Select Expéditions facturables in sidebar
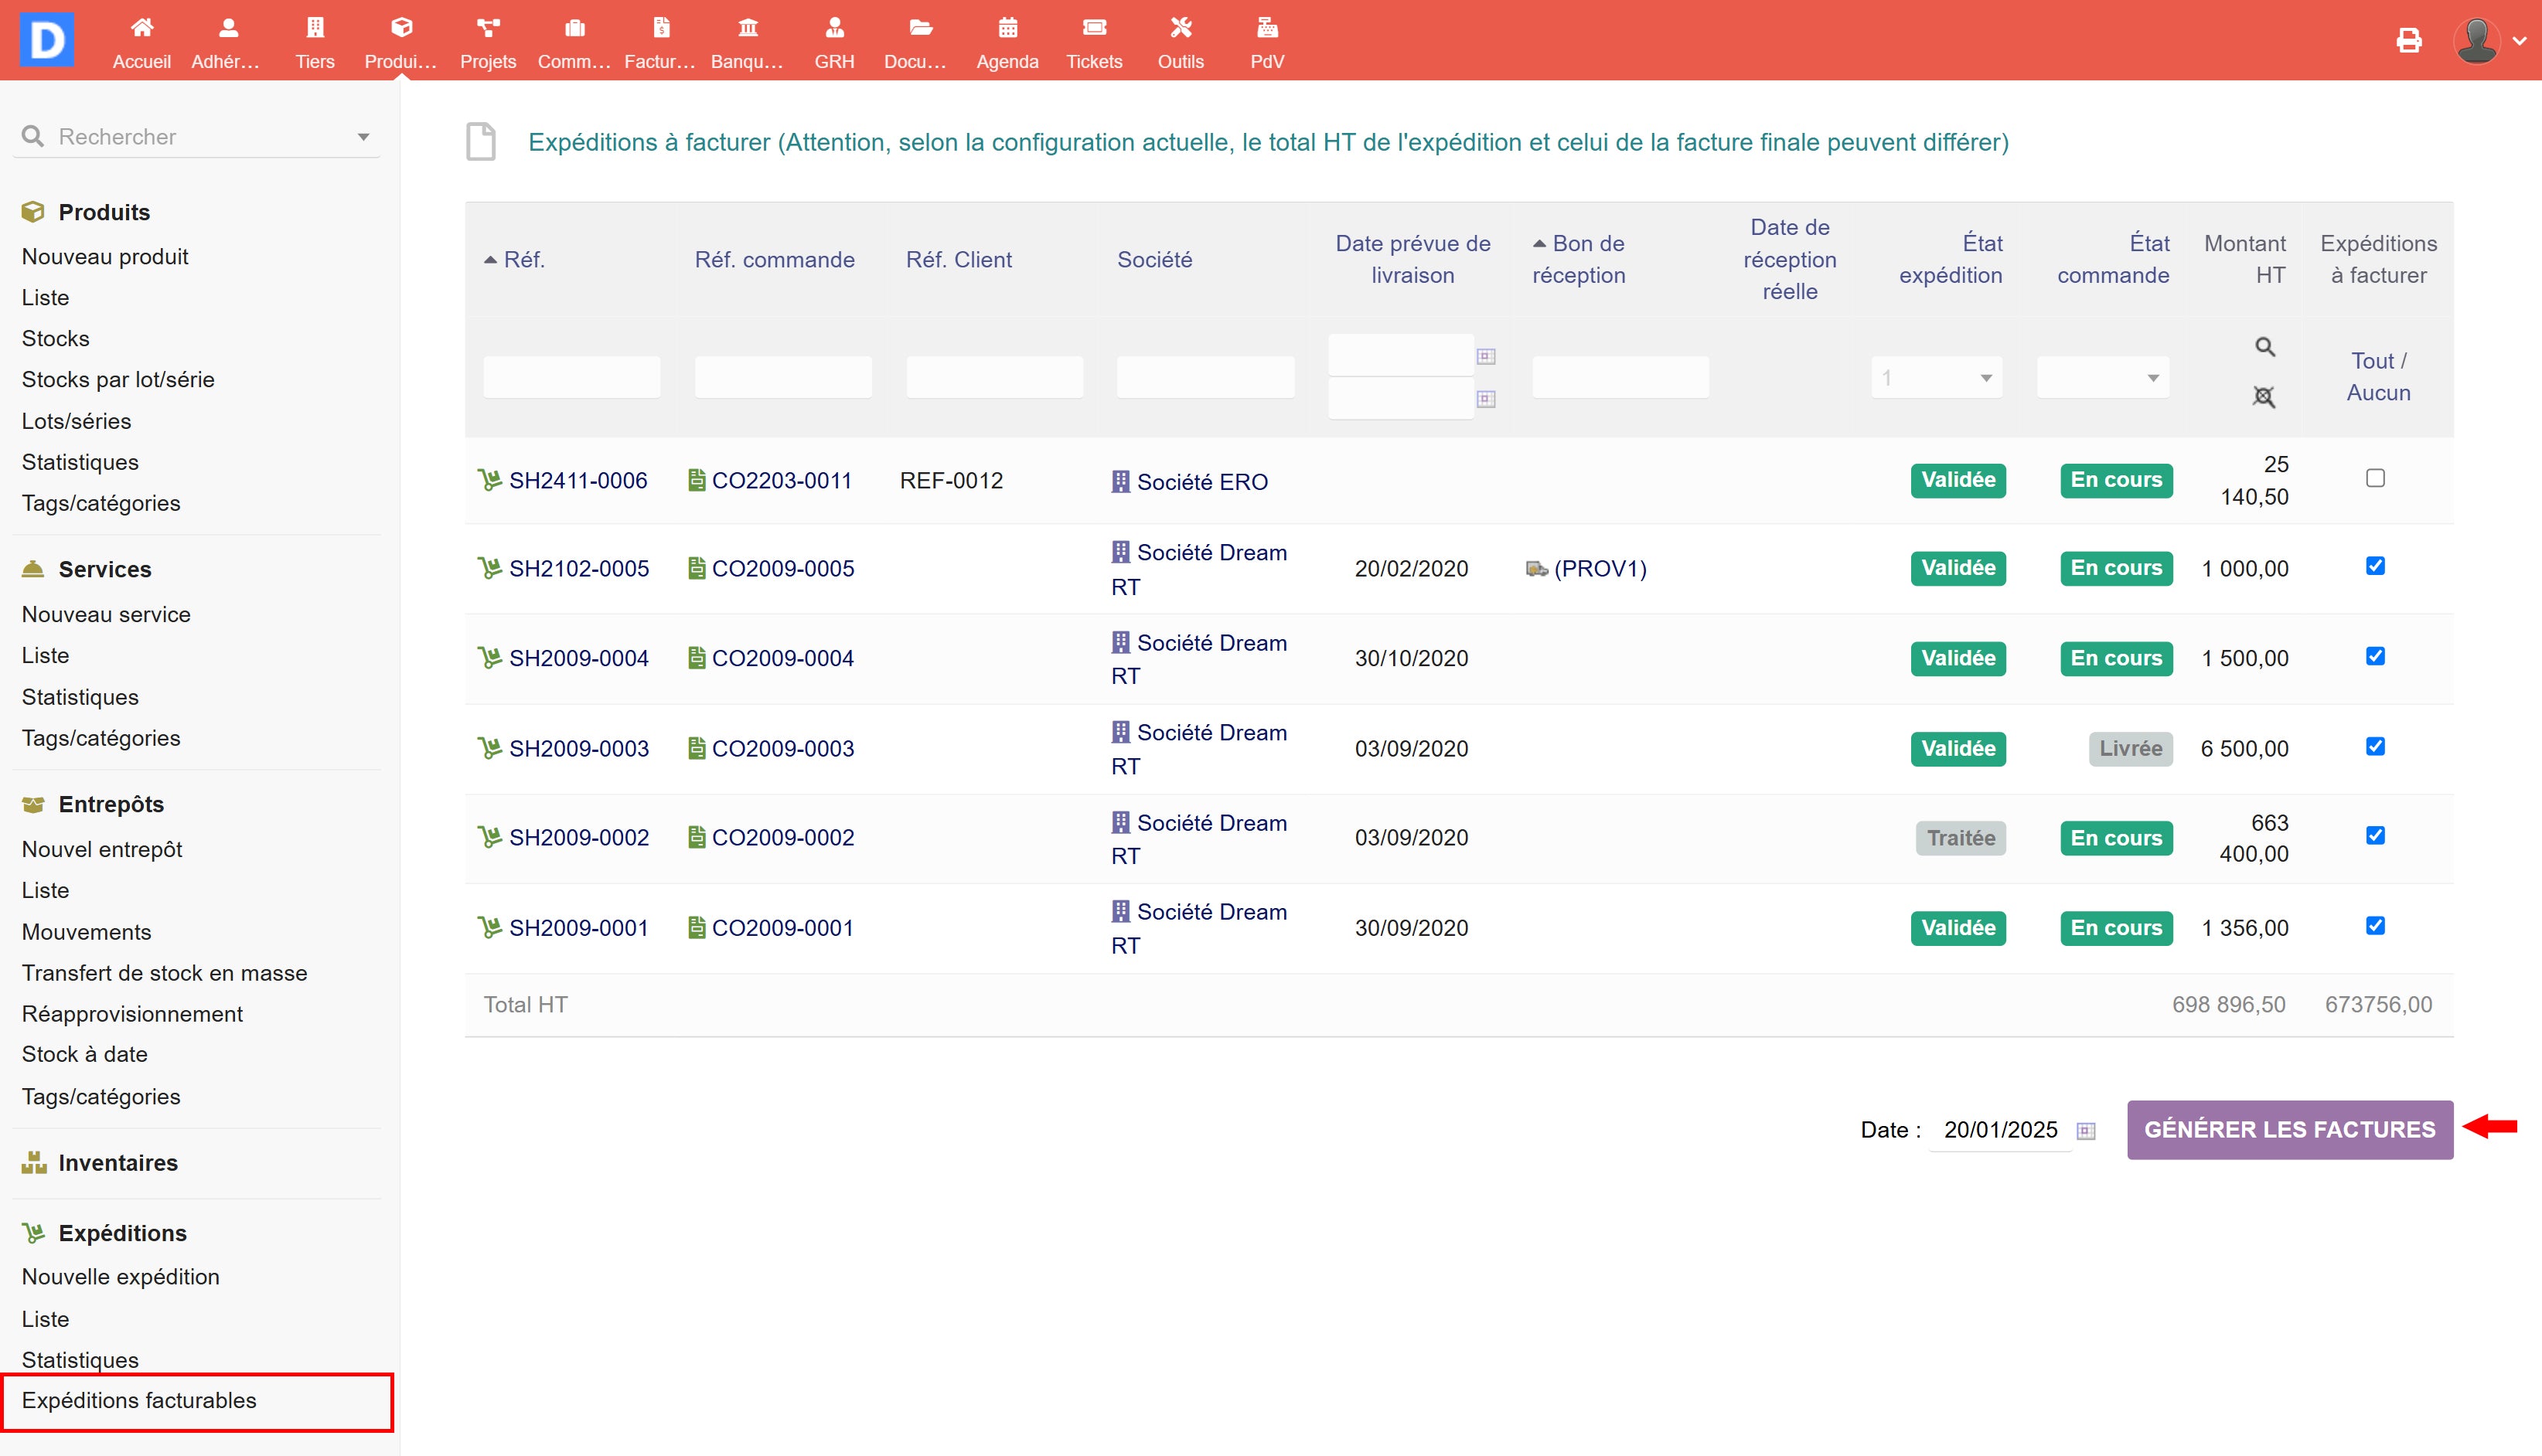 click(x=139, y=1400)
